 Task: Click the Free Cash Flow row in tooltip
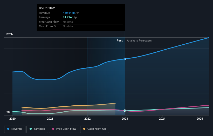coord(81,22)
